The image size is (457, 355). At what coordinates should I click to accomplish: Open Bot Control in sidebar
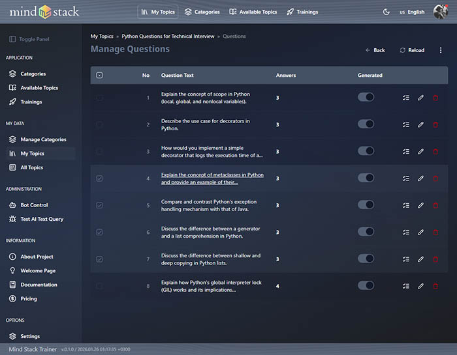pos(40,205)
